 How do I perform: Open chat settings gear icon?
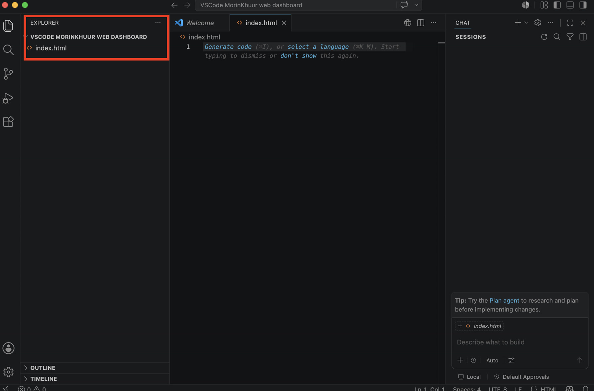tap(538, 23)
